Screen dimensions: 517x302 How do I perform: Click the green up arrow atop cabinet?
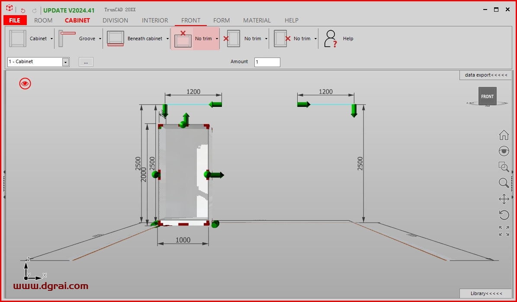pyautogui.click(x=186, y=119)
